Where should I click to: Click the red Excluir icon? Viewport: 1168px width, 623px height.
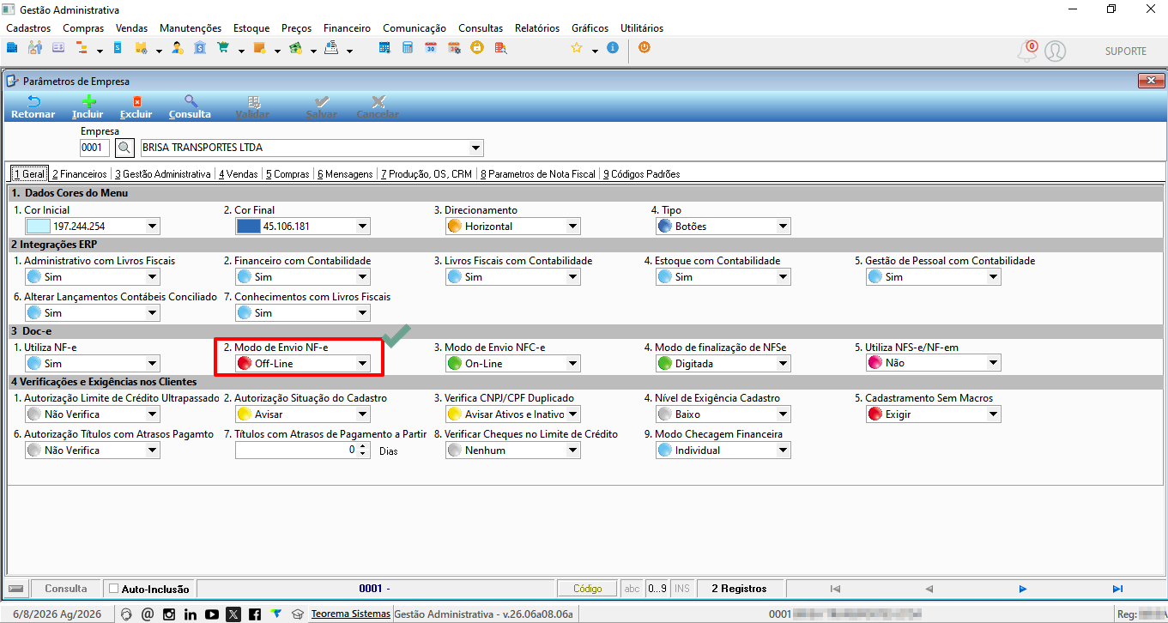[x=136, y=101]
